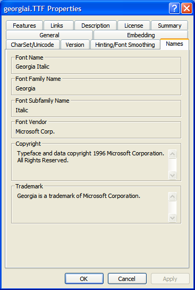195x290 pixels.
Task: Go to the Summary tab
Action: pos(169,26)
